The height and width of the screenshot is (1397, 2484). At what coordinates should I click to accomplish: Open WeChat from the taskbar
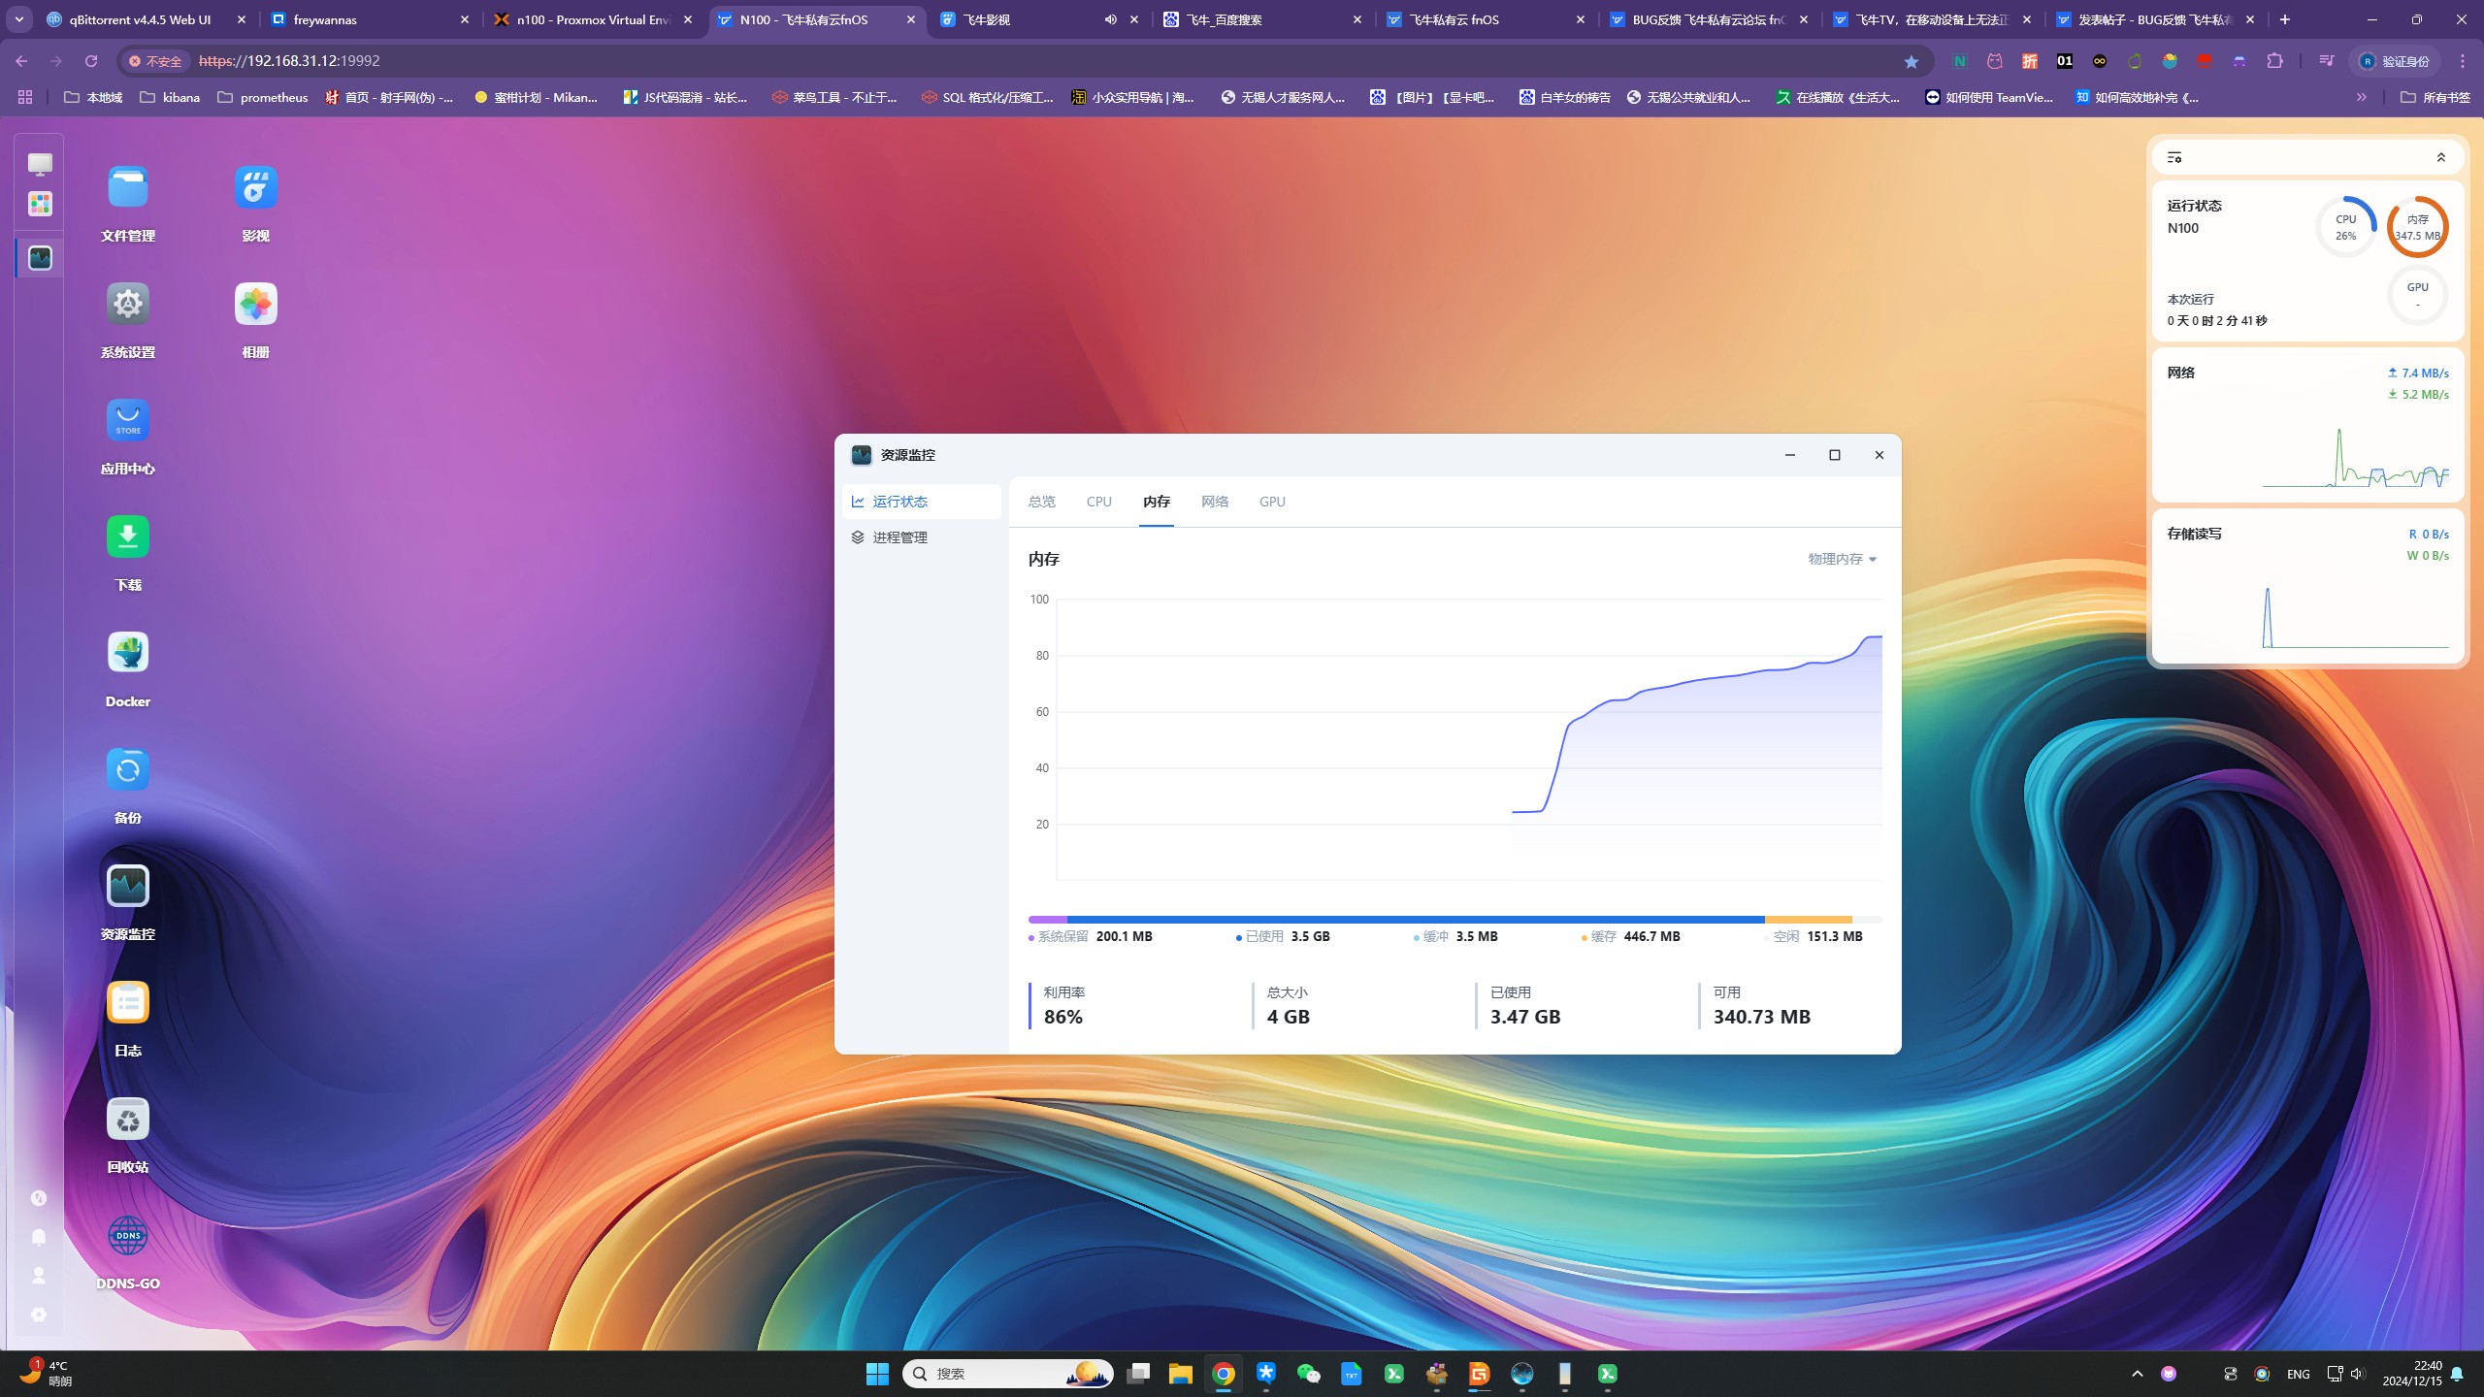click(x=1308, y=1374)
